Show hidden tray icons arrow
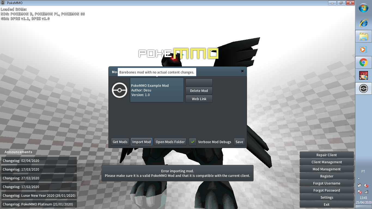The image size is (372, 209). pos(359,179)
